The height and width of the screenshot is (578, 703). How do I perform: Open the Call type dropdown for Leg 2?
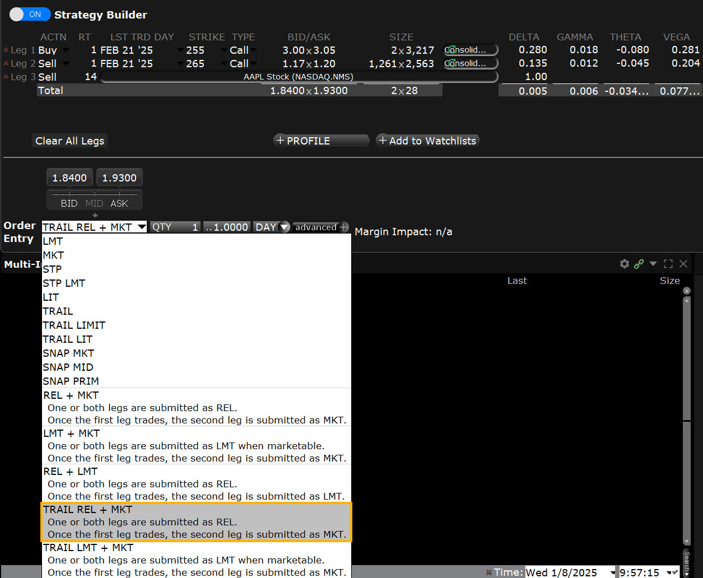[252, 63]
